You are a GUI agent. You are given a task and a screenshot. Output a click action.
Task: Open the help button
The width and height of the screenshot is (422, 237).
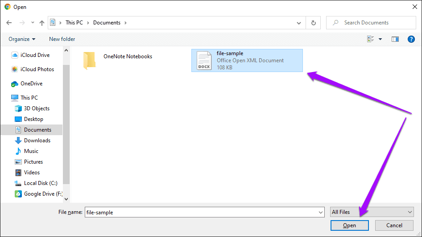tap(411, 39)
